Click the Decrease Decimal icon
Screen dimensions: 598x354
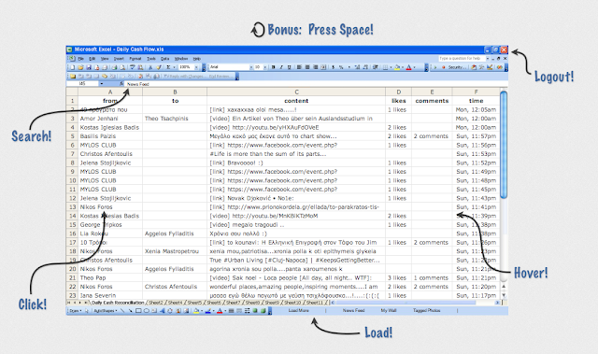365,67
